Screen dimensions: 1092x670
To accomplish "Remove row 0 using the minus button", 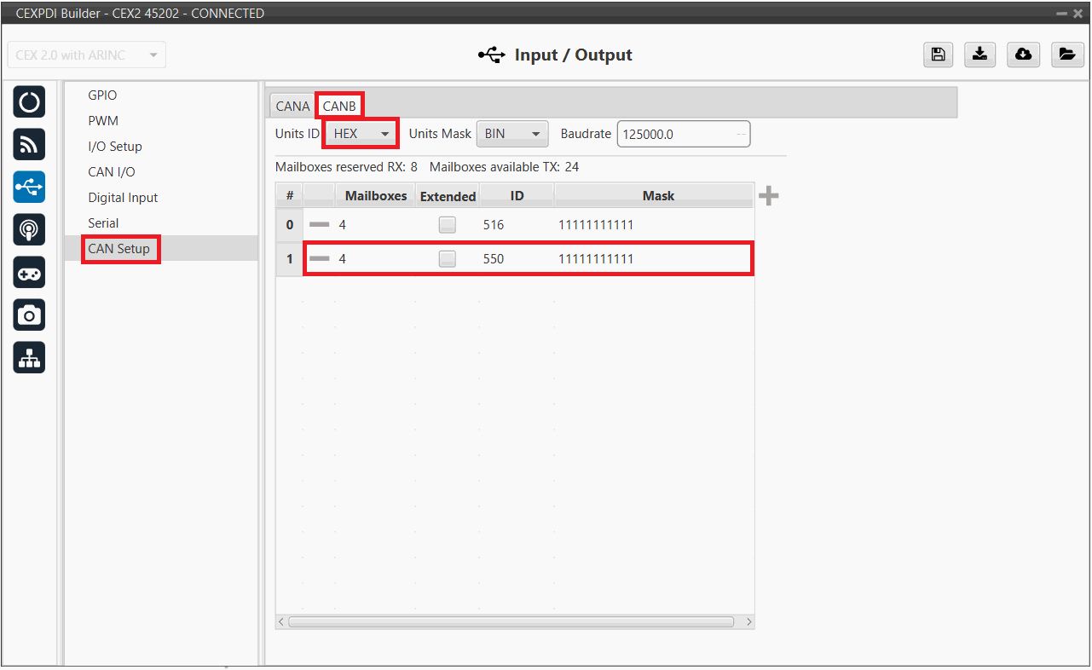I will point(319,225).
